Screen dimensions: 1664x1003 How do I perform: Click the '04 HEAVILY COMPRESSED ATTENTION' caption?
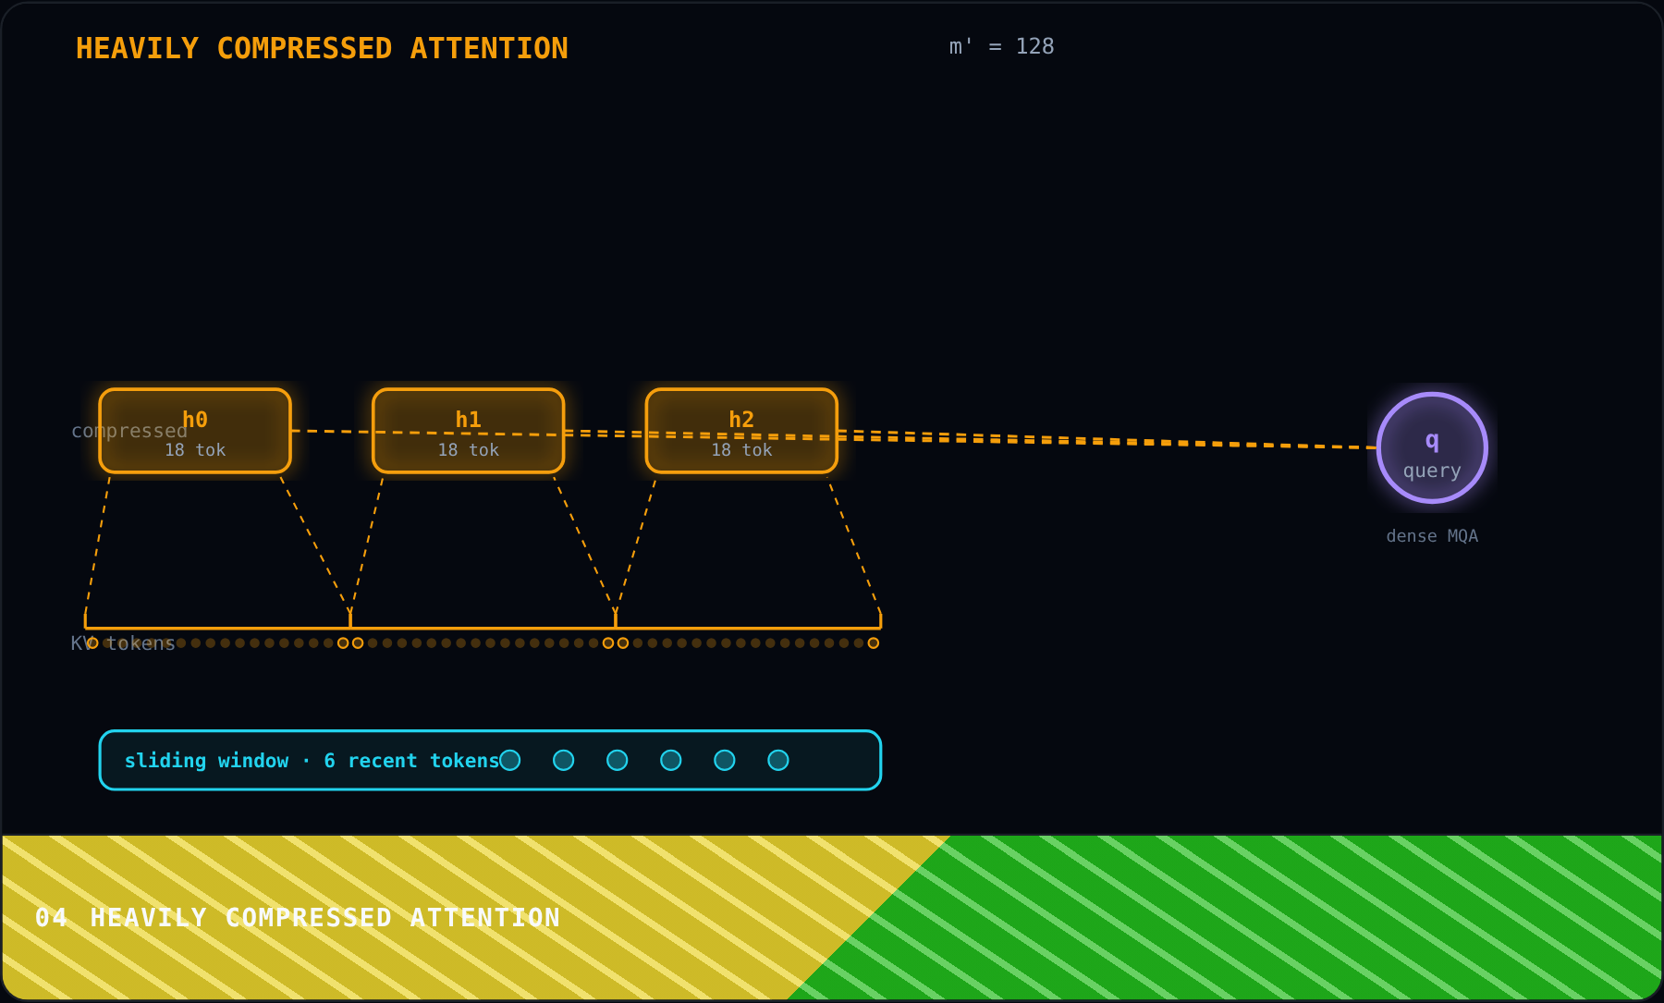click(x=298, y=917)
